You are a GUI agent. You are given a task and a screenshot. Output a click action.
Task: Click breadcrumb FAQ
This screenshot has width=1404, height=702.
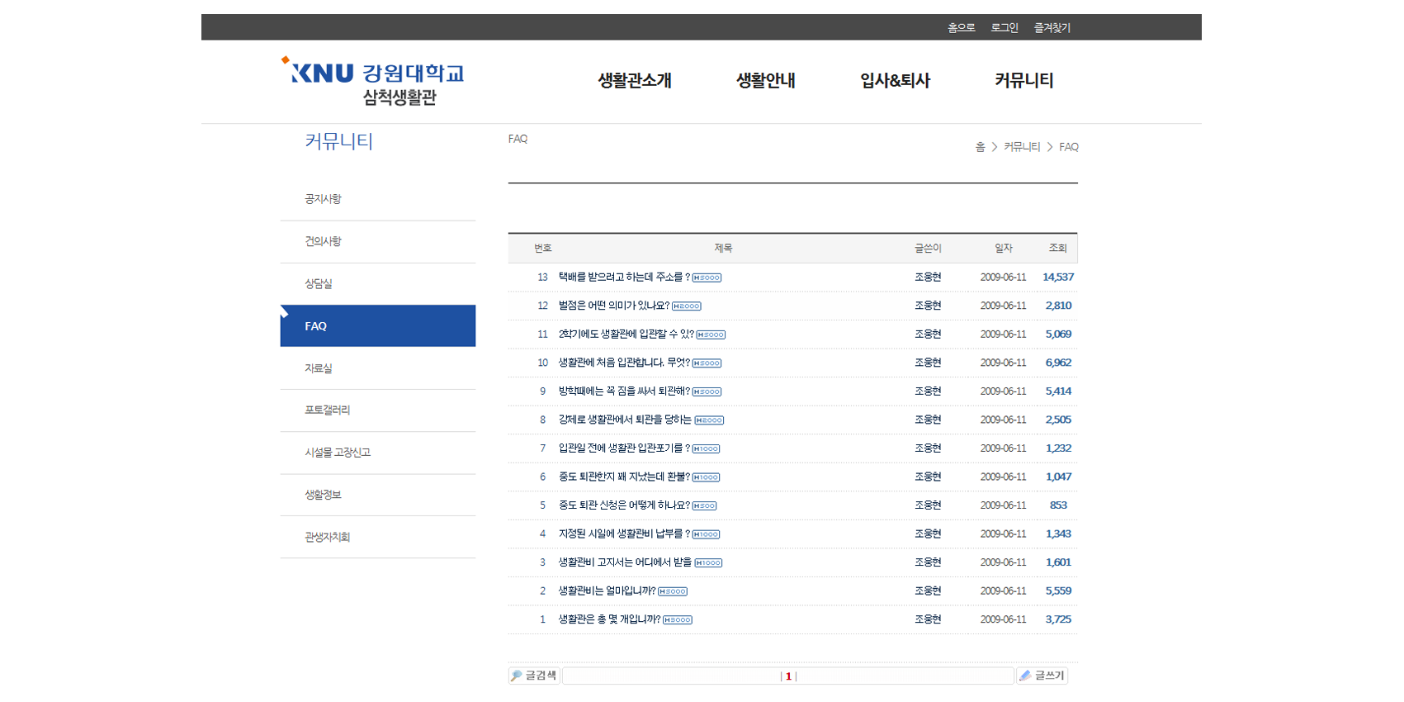(x=1069, y=147)
